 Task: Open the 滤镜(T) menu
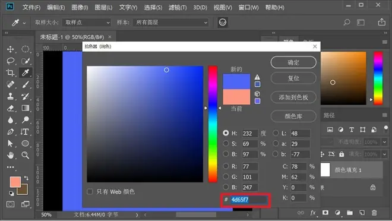pos(178,8)
